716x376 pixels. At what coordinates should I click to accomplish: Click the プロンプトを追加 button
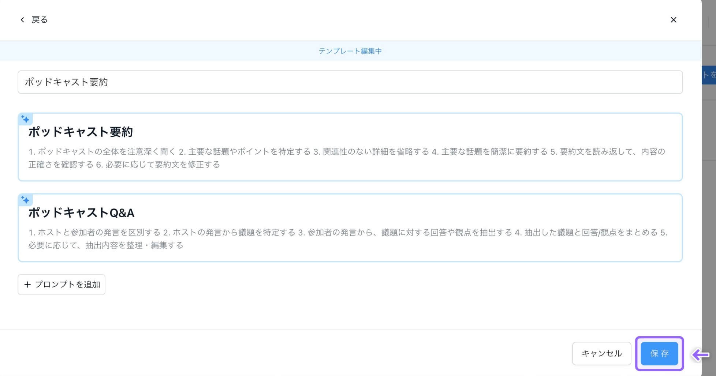click(61, 285)
